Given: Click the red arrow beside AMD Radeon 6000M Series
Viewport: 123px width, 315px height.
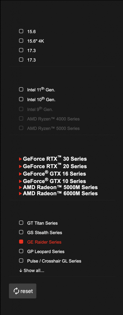Looking at the screenshot, I should coord(20,194).
